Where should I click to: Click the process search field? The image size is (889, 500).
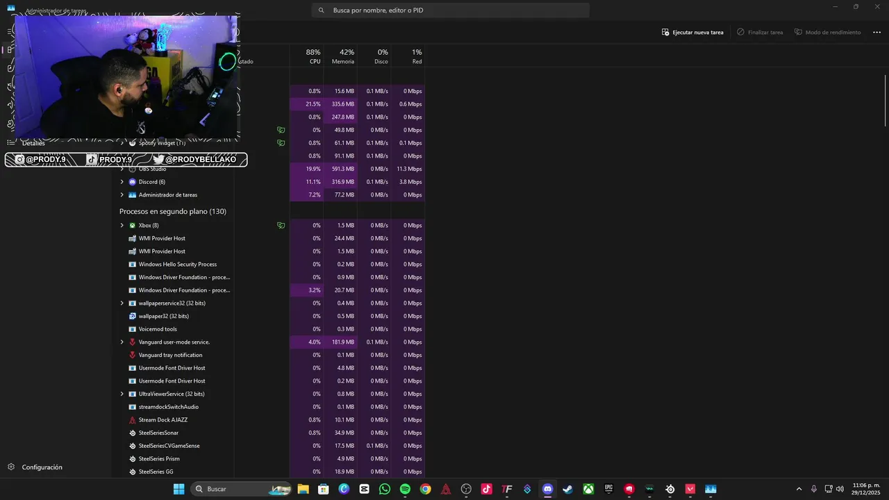point(450,10)
